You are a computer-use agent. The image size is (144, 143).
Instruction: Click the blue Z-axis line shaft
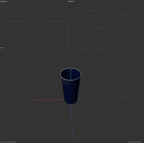click(x=72, y=118)
